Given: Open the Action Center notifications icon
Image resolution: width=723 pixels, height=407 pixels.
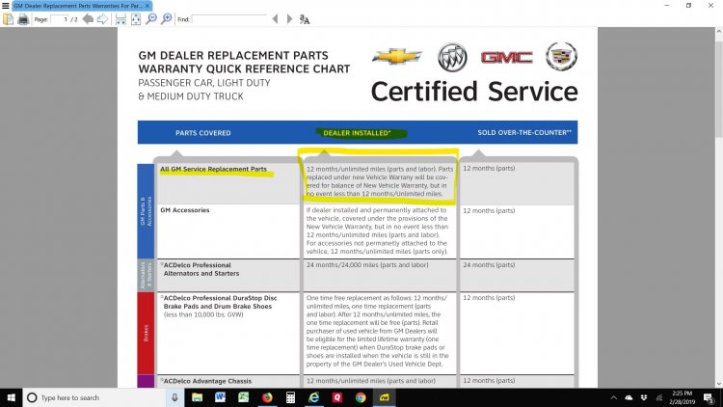Looking at the screenshot, I should coord(709,397).
